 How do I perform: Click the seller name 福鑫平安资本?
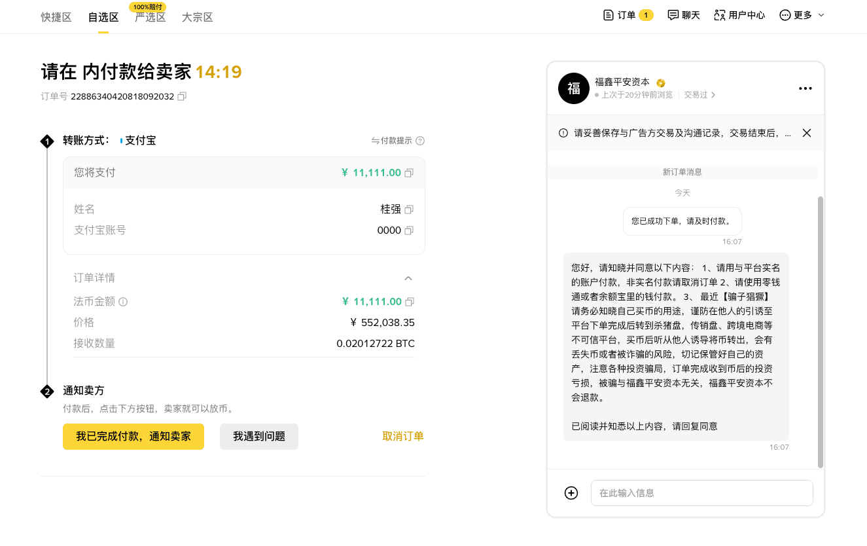(622, 82)
